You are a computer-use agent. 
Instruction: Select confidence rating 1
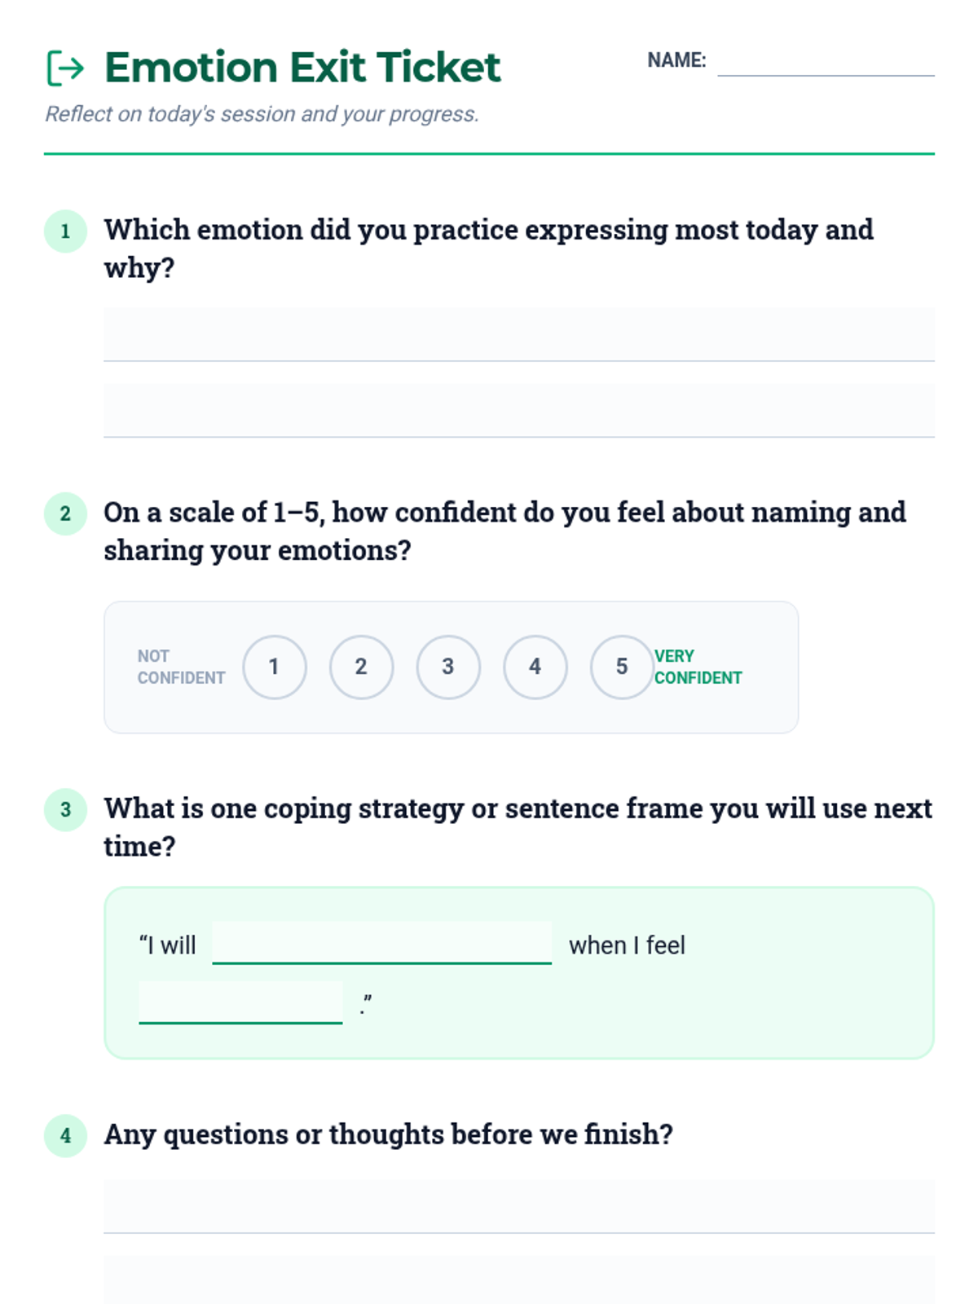275,667
